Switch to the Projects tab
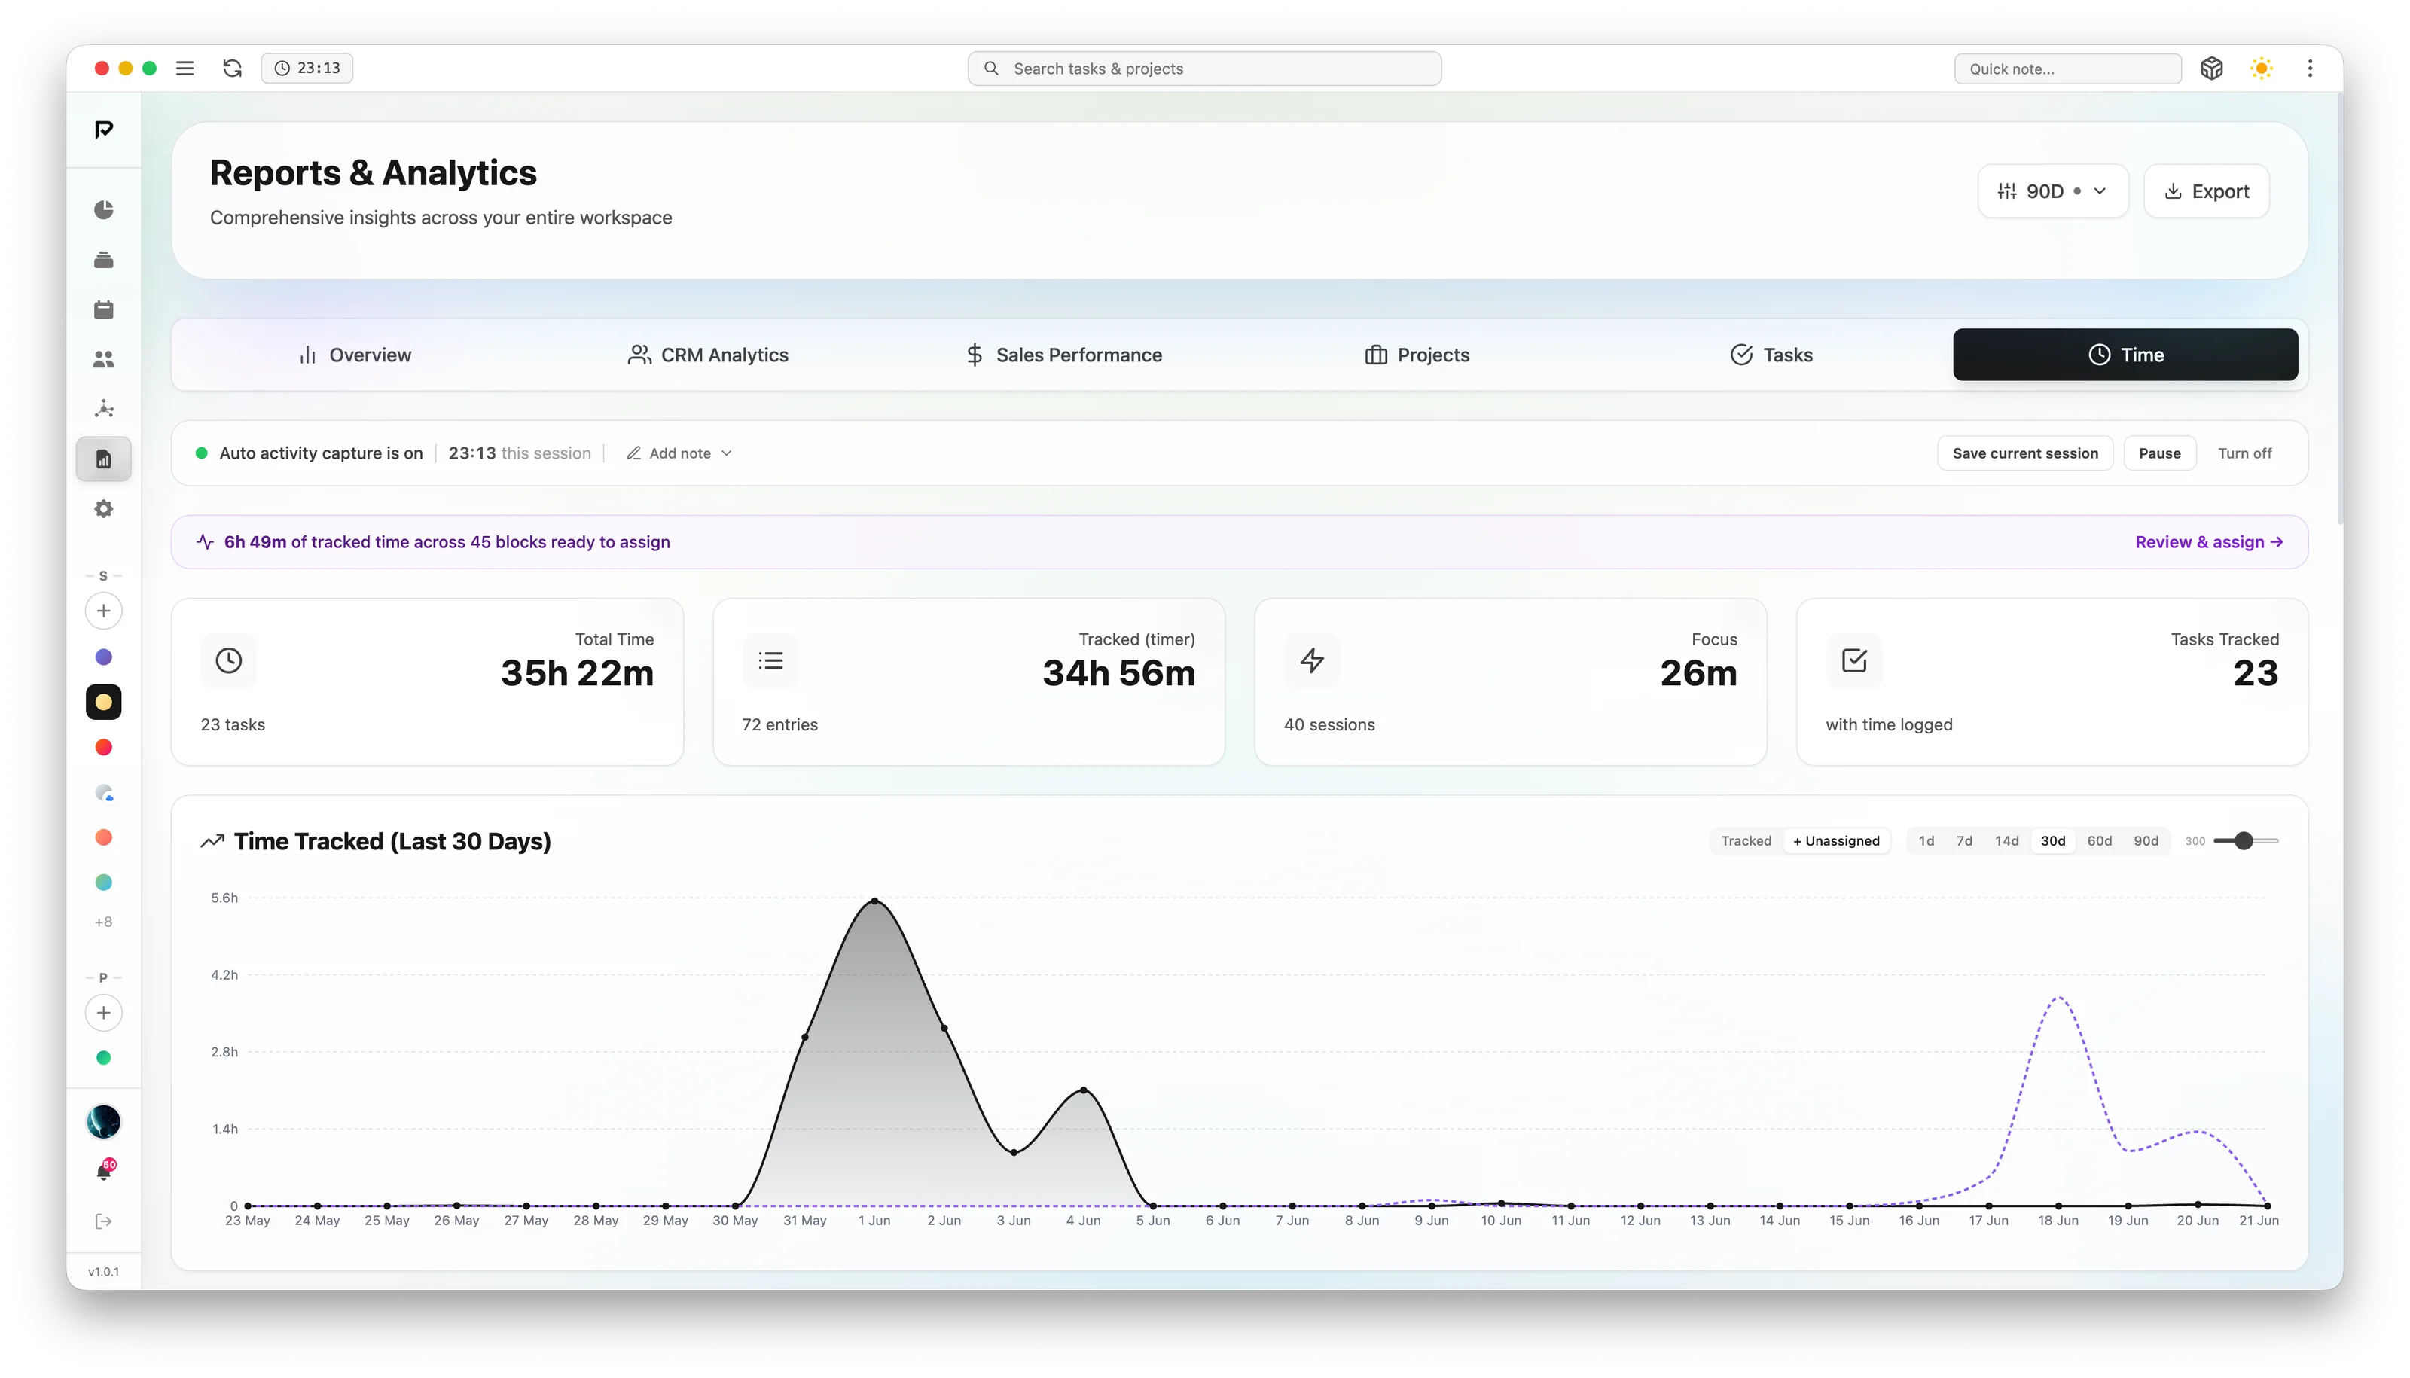 (1416, 355)
